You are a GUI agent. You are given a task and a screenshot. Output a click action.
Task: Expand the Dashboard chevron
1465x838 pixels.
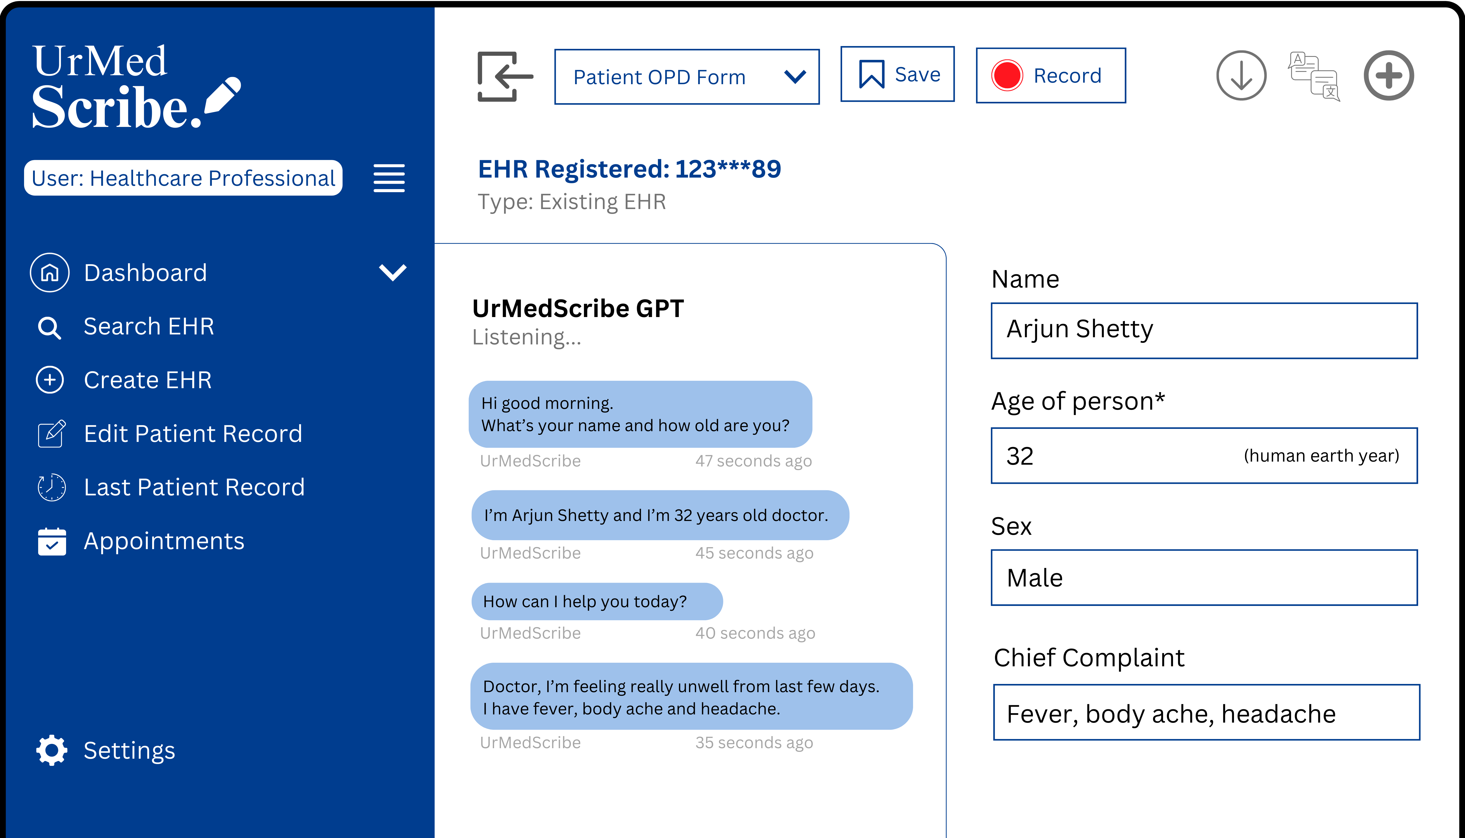click(392, 272)
